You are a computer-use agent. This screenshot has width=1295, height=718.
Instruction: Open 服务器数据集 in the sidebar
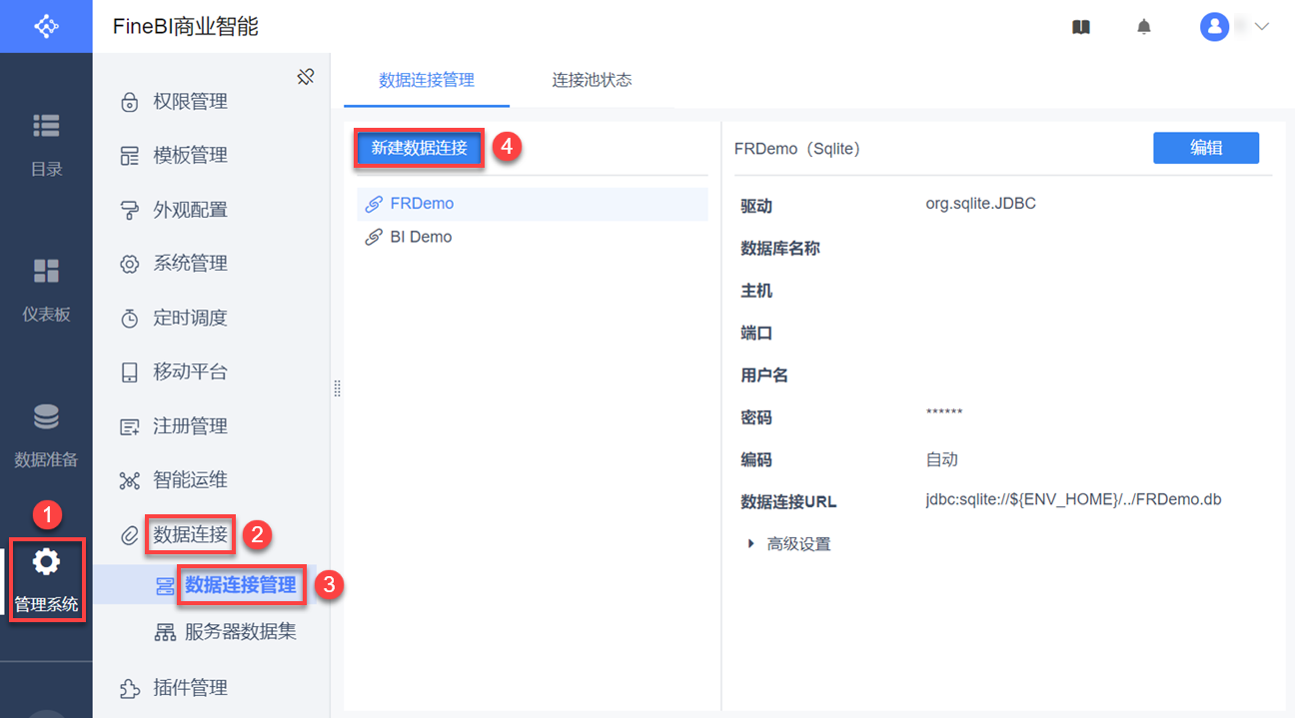point(240,632)
